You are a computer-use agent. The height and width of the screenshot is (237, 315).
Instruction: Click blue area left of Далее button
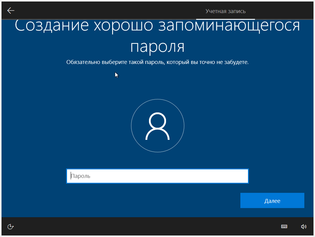click(183, 201)
